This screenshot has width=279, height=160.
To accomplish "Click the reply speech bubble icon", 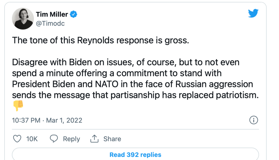I will [x=54, y=139].
